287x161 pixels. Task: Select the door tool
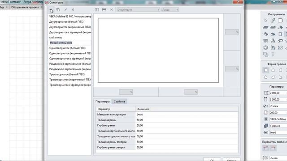click(280, 34)
